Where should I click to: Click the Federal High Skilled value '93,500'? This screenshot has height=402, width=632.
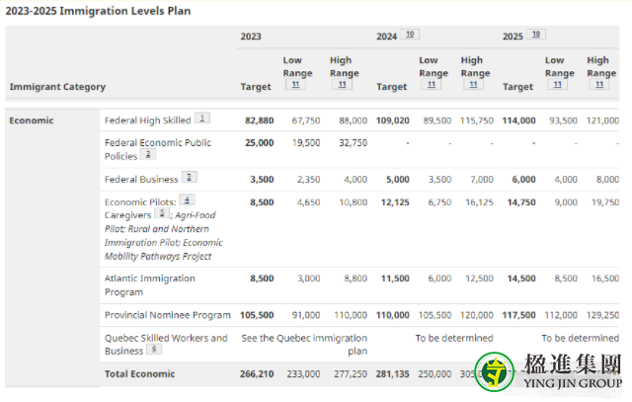pyautogui.click(x=563, y=121)
